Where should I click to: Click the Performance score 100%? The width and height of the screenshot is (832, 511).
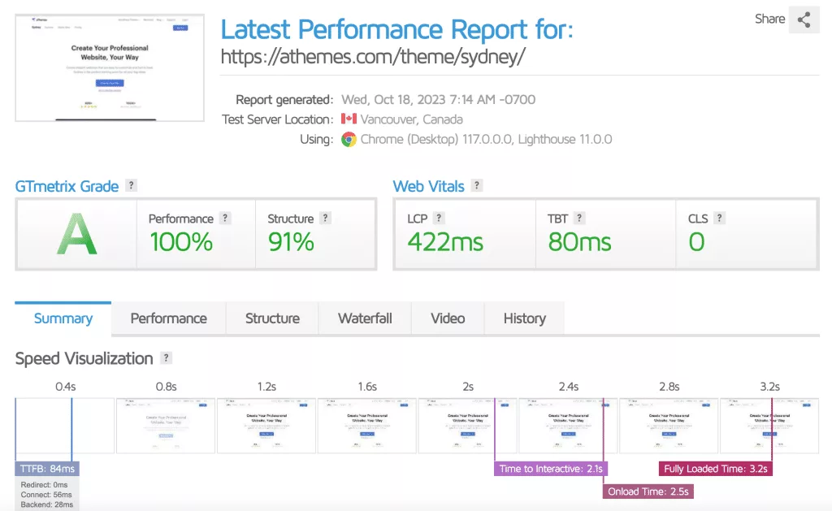tap(181, 242)
